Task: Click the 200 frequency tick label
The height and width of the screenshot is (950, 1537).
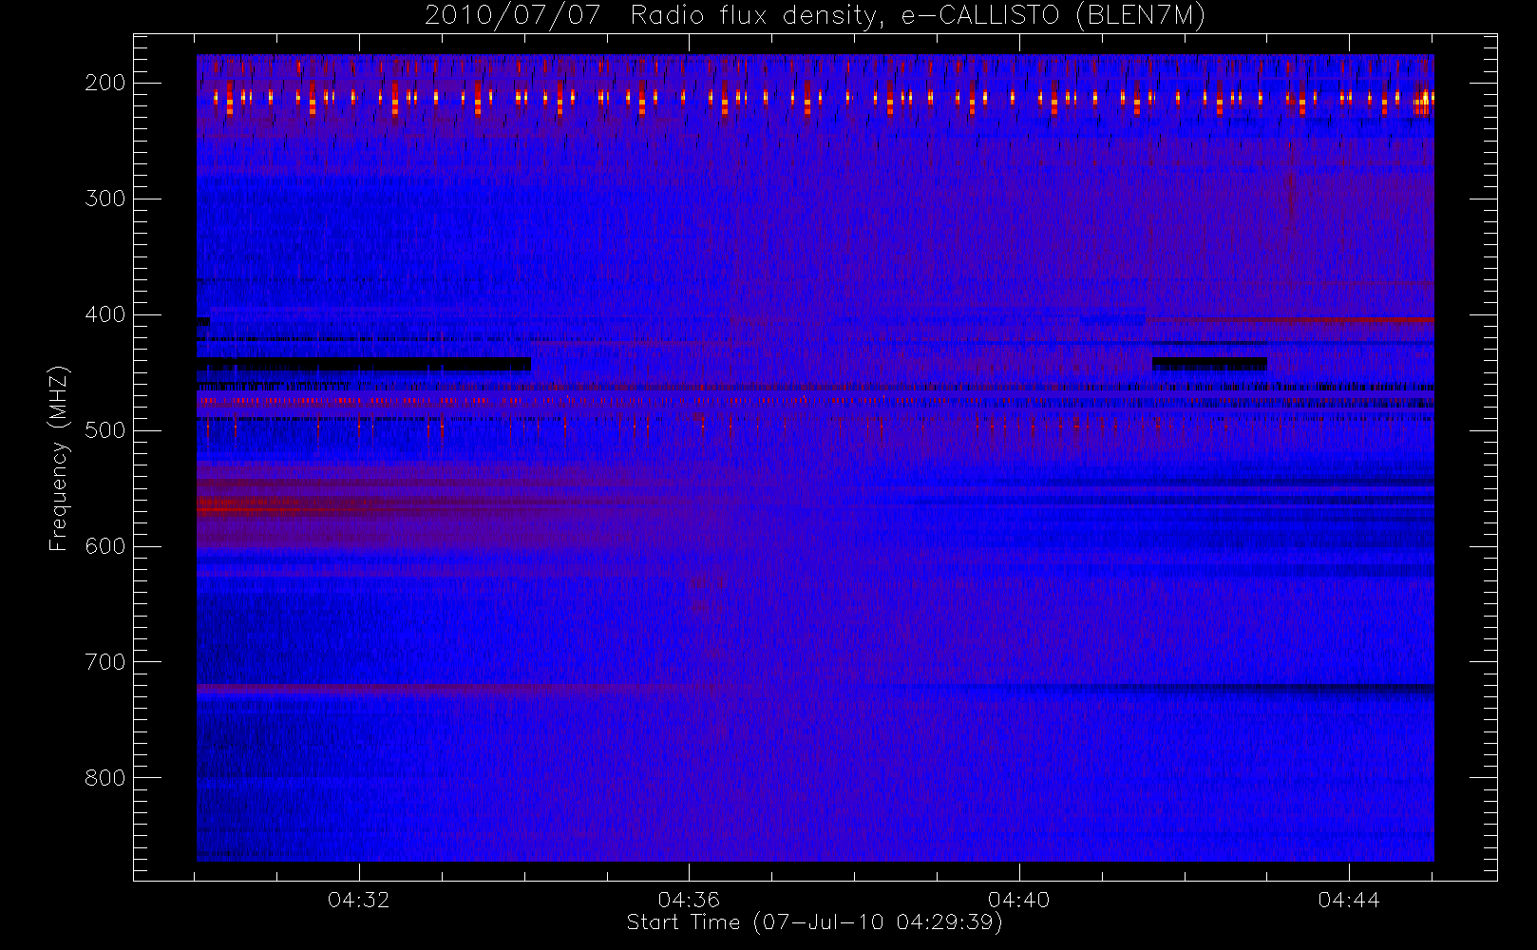Action: coord(105,83)
